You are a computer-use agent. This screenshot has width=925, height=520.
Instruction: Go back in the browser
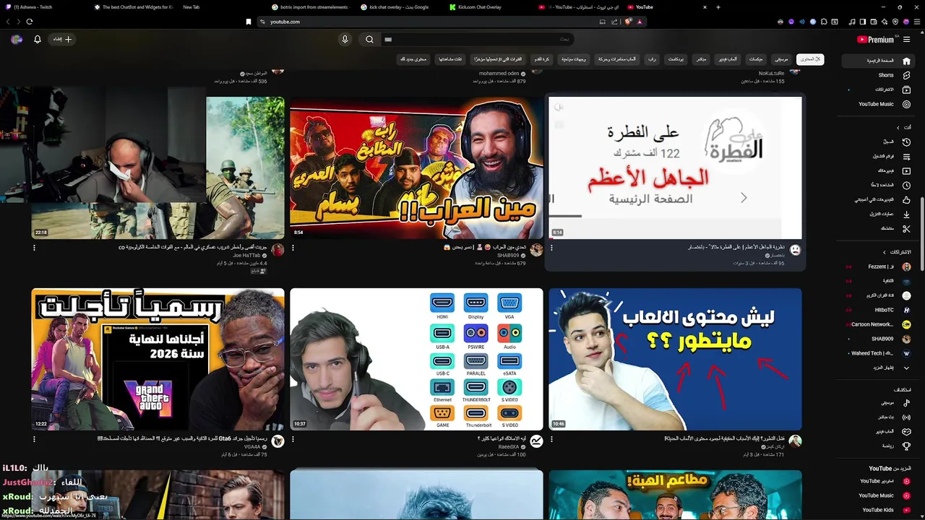tap(8, 22)
